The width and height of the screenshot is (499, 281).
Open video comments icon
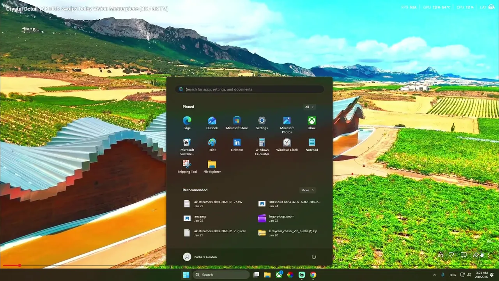(x=464, y=254)
